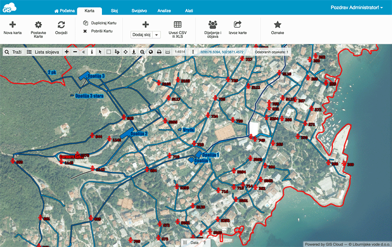The width and height of the screenshot is (392, 247).
Task: Click Izvoz karte export icon
Action: pos(237,28)
